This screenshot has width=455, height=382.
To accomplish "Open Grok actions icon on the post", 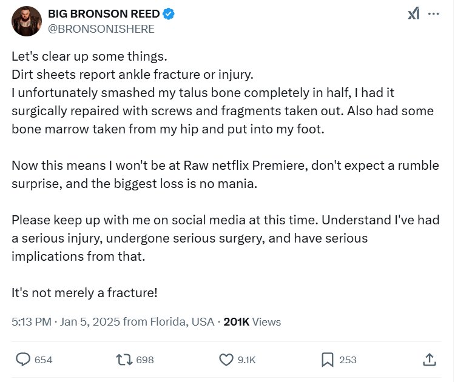I will (x=414, y=14).
